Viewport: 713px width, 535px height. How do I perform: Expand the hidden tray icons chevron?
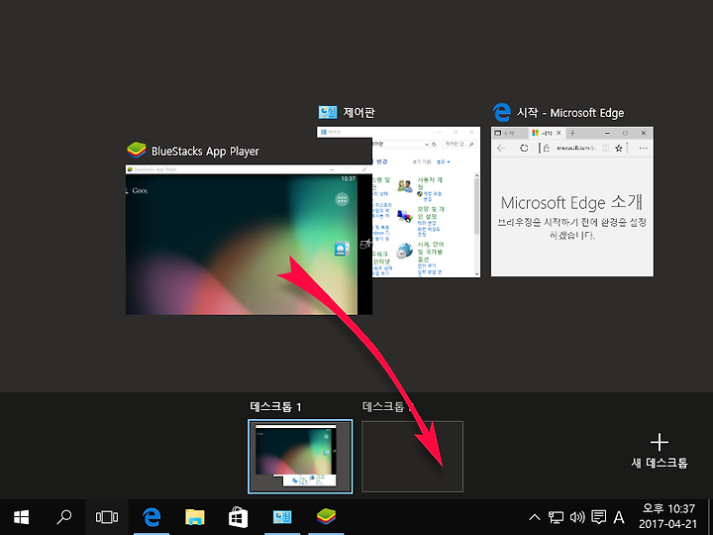[x=535, y=517]
